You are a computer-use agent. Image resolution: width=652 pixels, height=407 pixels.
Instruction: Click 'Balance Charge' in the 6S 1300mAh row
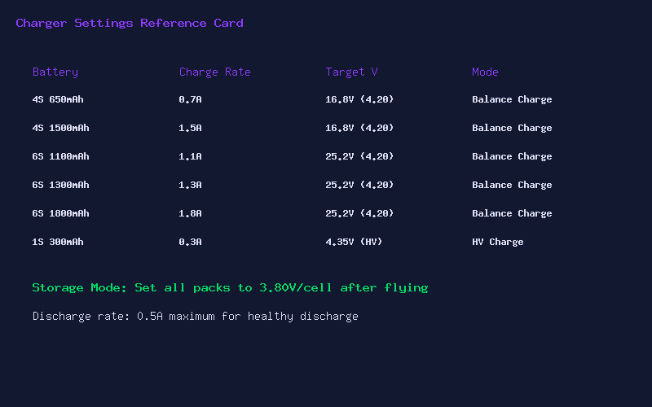click(x=512, y=185)
